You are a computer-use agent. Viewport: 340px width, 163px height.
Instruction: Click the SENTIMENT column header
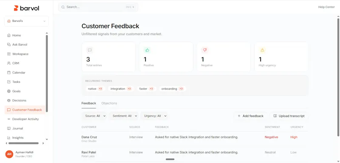pos(272,127)
